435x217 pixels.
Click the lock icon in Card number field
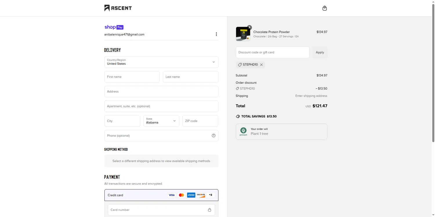point(209,210)
